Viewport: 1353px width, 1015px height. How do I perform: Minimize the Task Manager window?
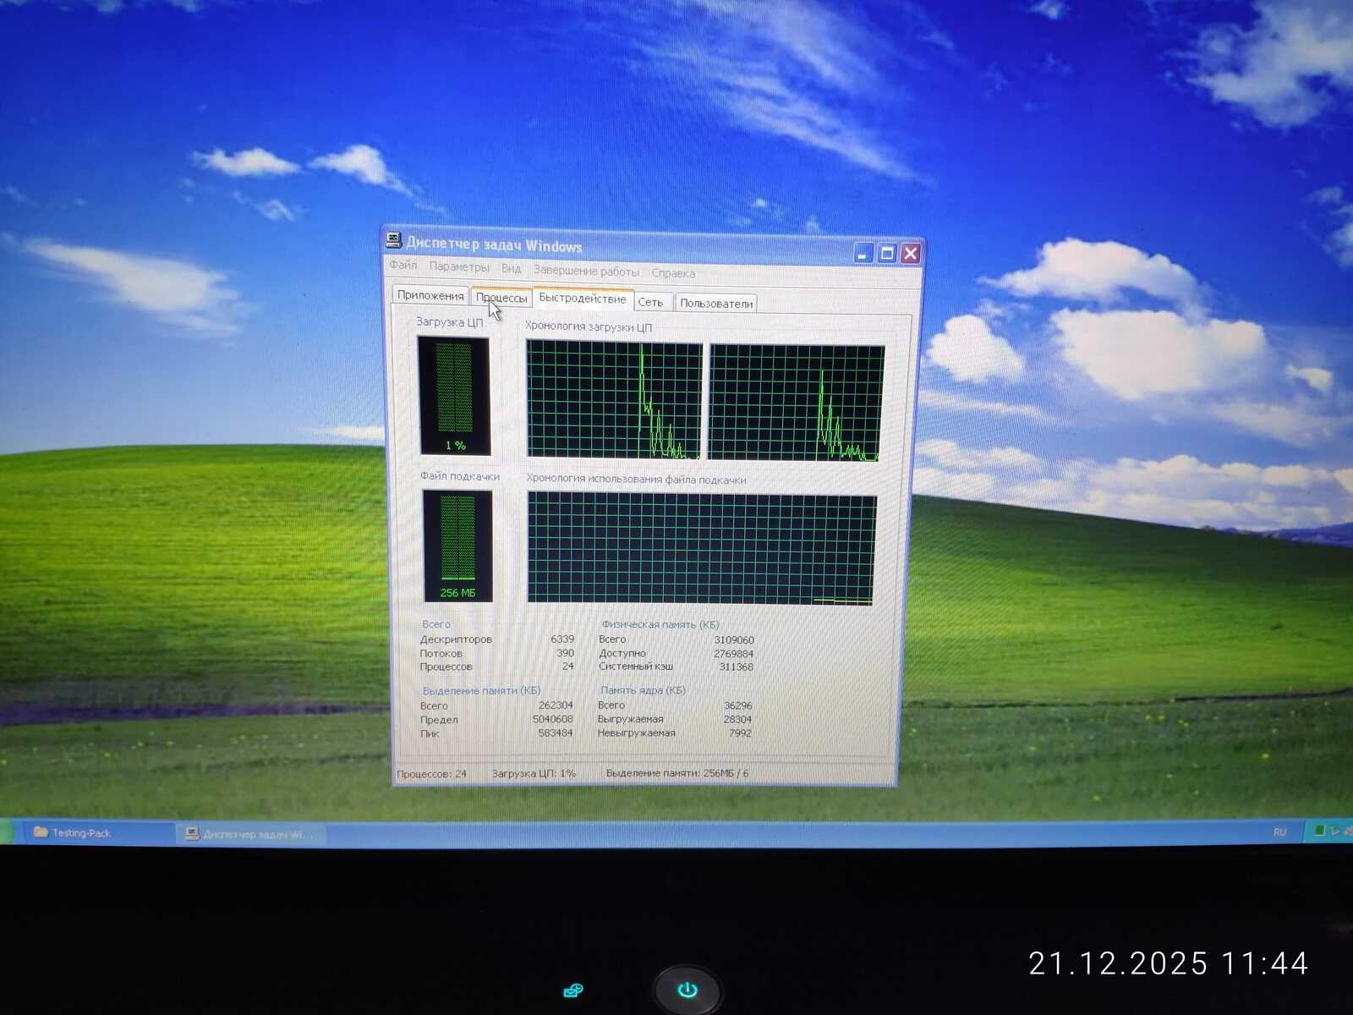[863, 253]
